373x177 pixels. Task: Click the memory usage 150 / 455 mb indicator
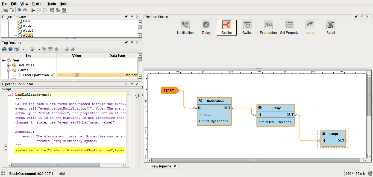coord(355,174)
